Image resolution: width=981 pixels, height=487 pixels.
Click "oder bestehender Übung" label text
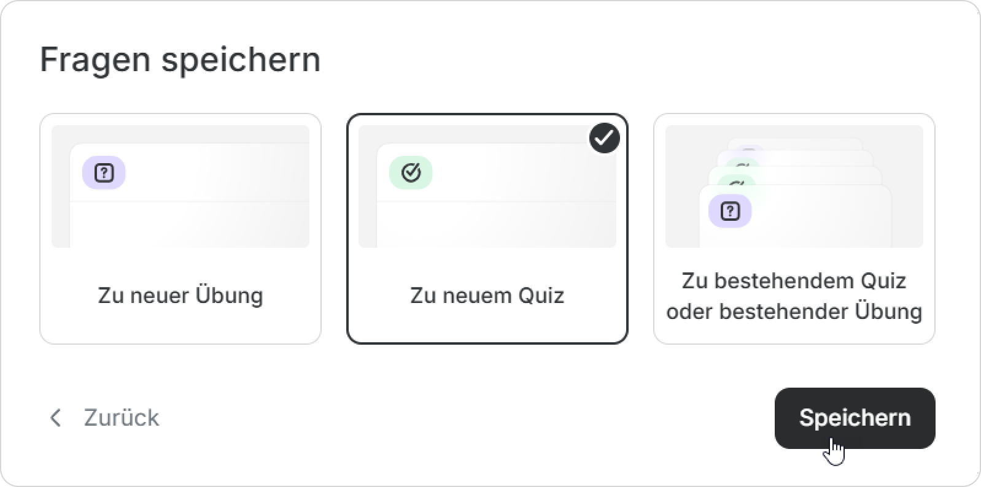pyautogui.click(x=794, y=312)
